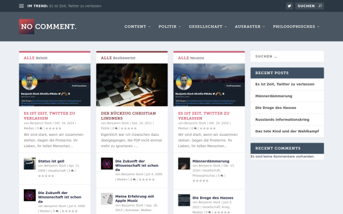Click comment bubble icon of Status ist geil

73,171
